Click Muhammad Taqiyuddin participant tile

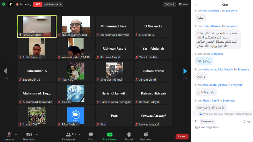pyautogui.click(x=37, y=94)
